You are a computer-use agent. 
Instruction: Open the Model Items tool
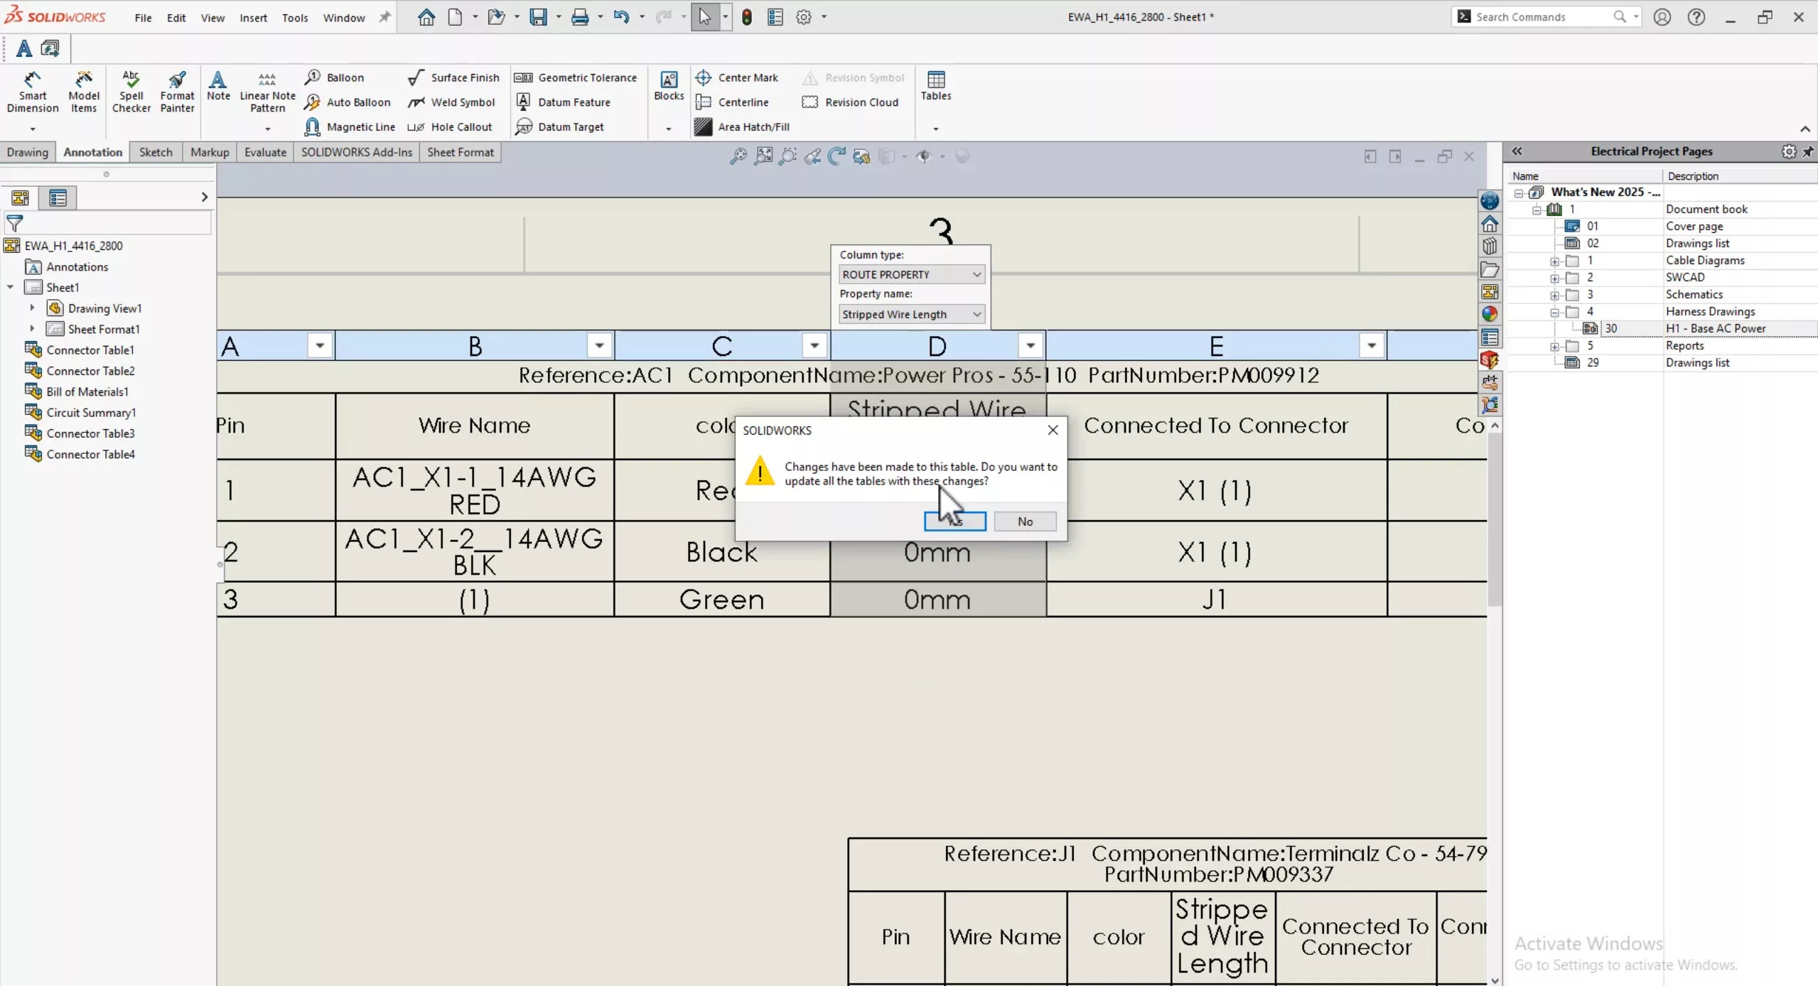click(84, 92)
